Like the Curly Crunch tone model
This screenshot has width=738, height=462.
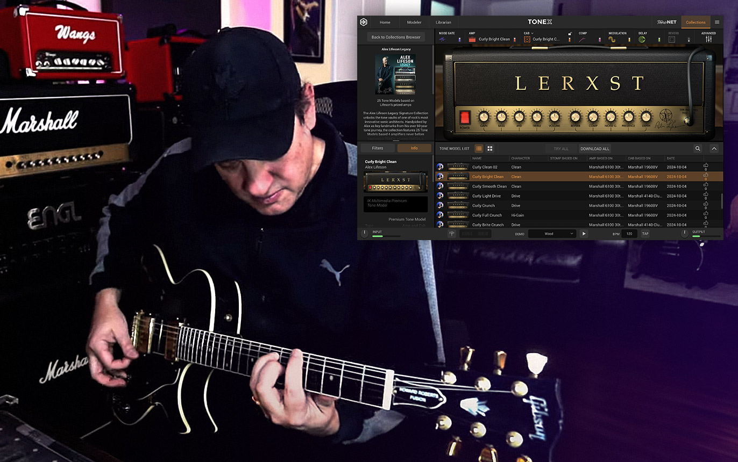click(706, 205)
